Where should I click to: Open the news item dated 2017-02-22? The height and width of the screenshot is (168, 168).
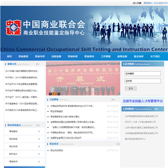coord(57,112)
